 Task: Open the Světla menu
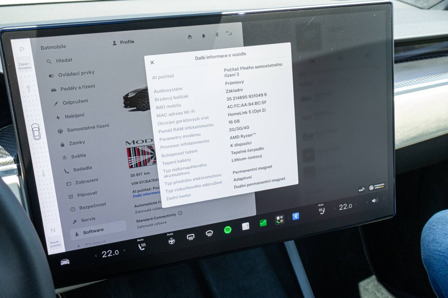[x=74, y=156]
